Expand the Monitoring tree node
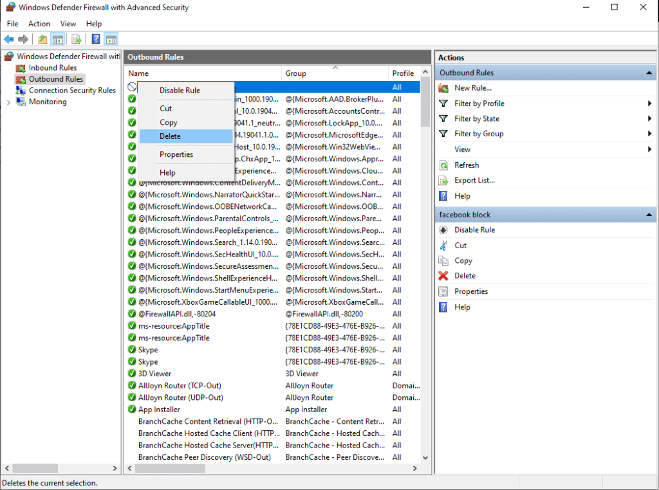The width and height of the screenshot is (659, 490). 8,102
